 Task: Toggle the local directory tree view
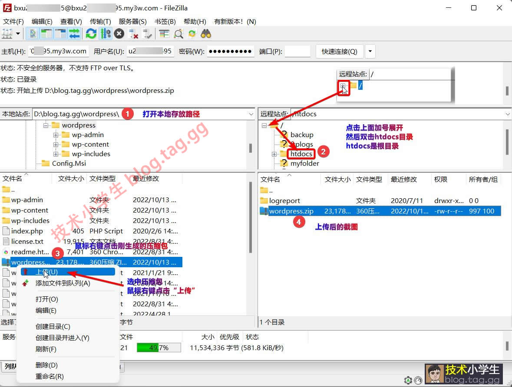46,33
